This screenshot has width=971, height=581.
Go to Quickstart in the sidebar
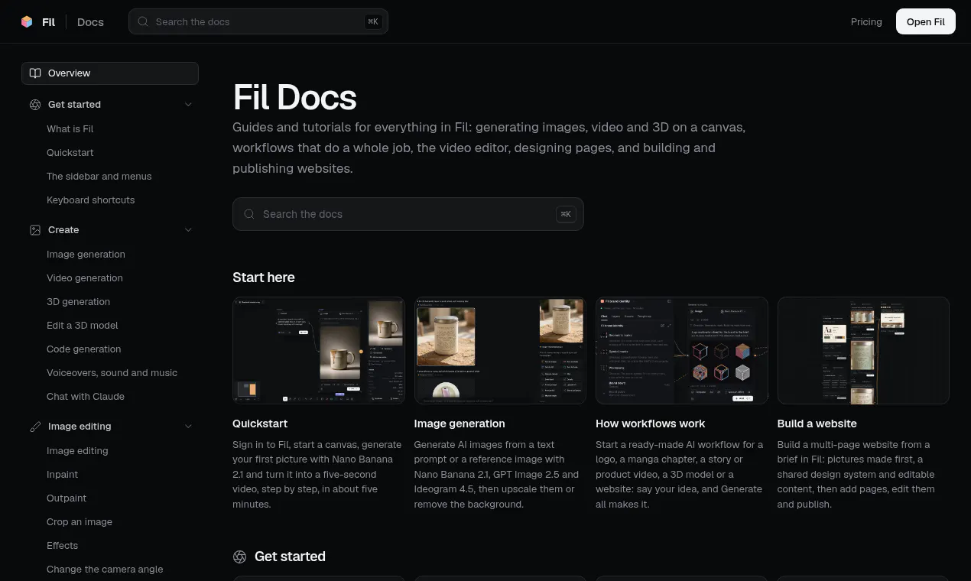70,153
